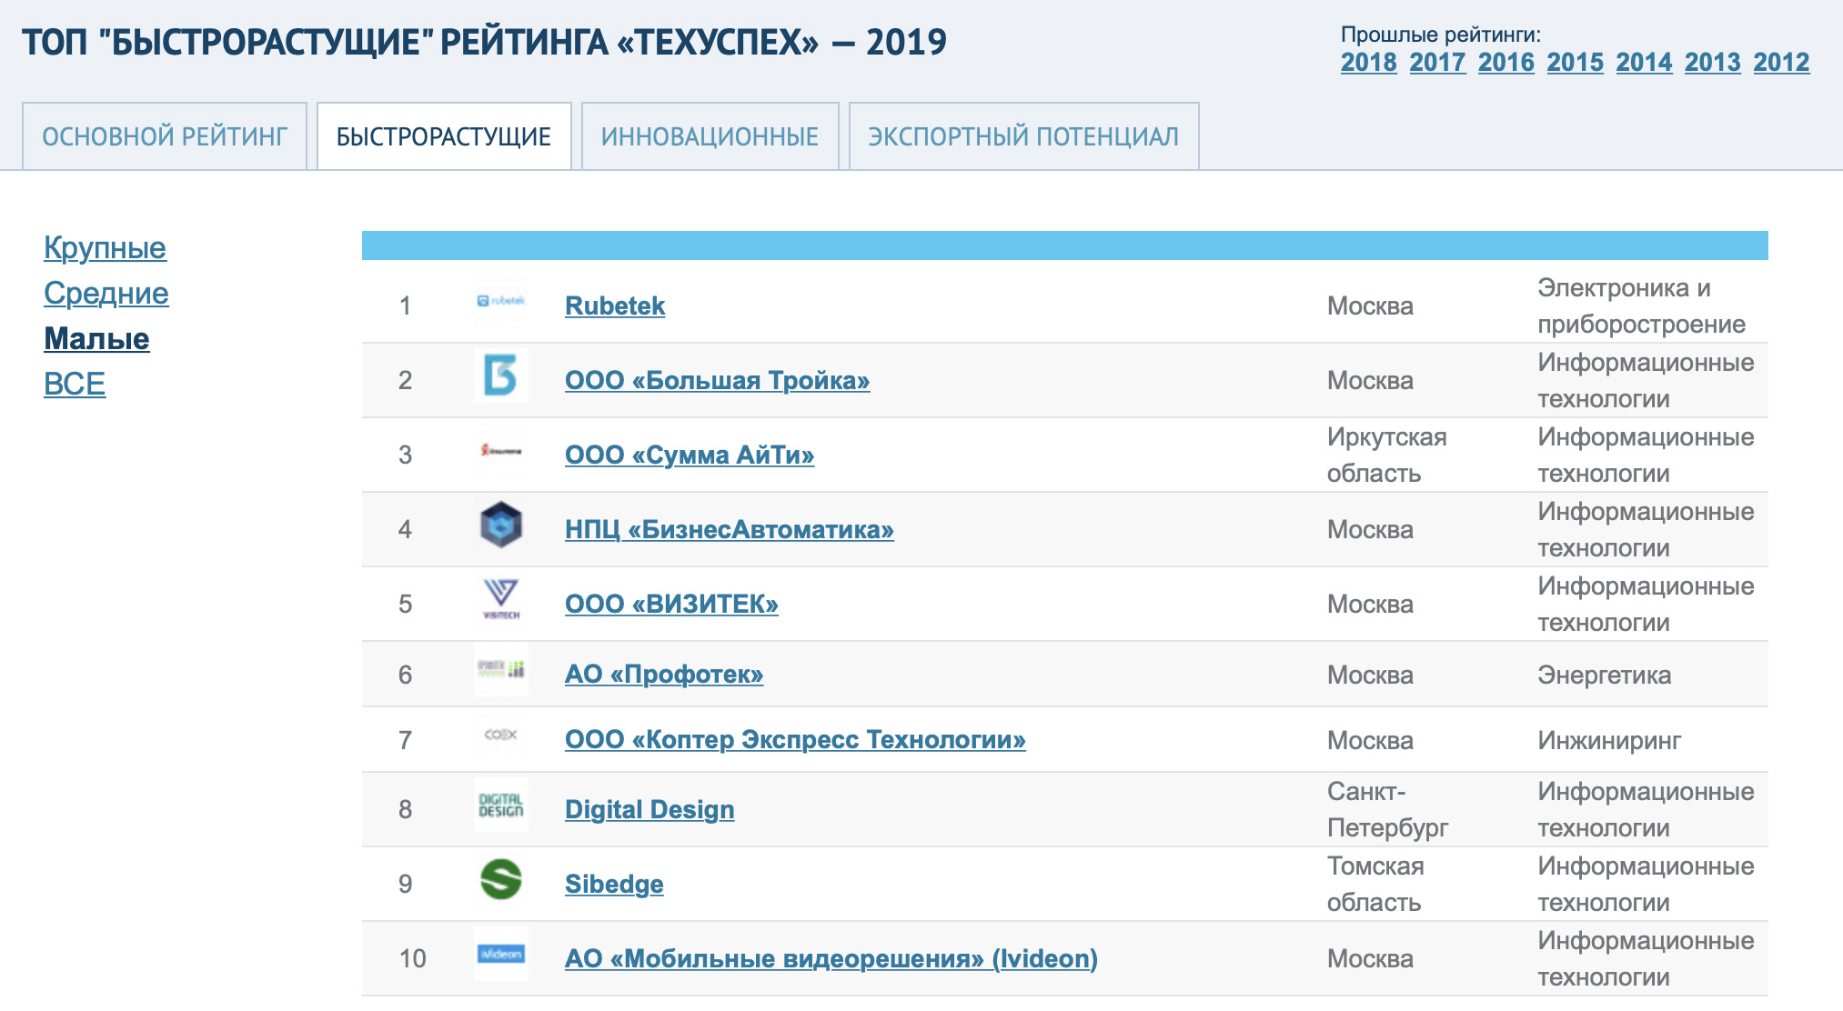The image size is (1843, 1011).
Task: Show ВСЕ companies
Action: click(75, 384)
